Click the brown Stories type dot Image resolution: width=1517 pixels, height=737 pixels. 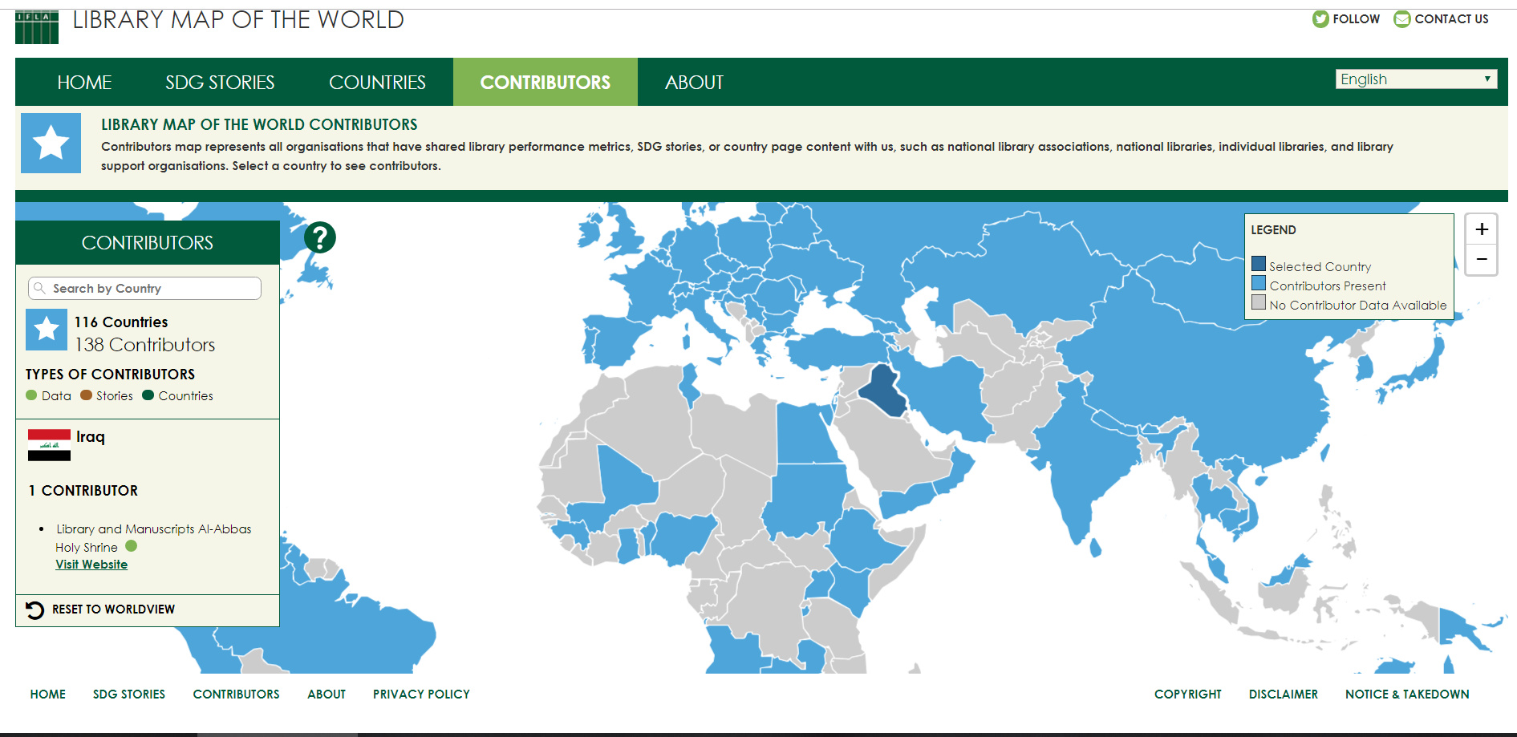click(x=86, y=395)
